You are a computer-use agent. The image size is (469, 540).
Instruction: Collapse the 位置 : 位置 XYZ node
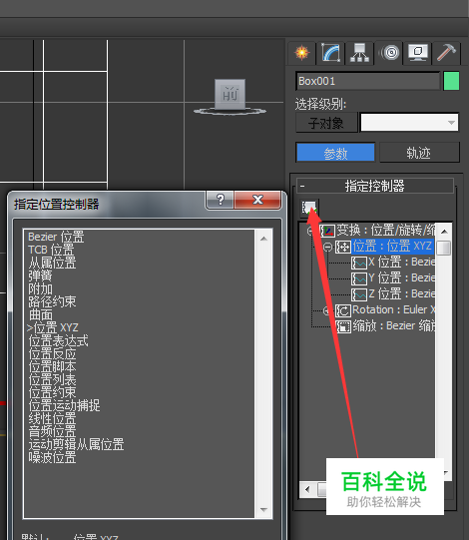pos(328,247)
